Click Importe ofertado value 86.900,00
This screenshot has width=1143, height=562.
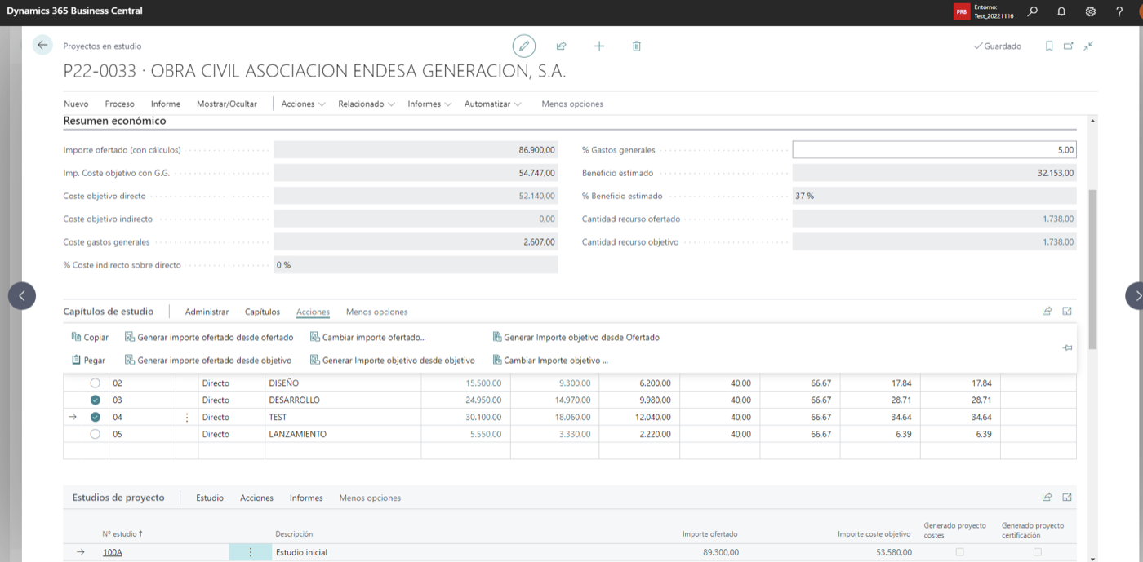tap(416, 150)
